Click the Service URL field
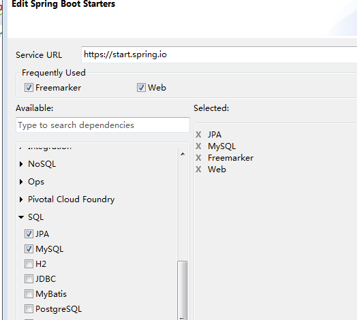This screenshot has width=357, height=320. 219,55
